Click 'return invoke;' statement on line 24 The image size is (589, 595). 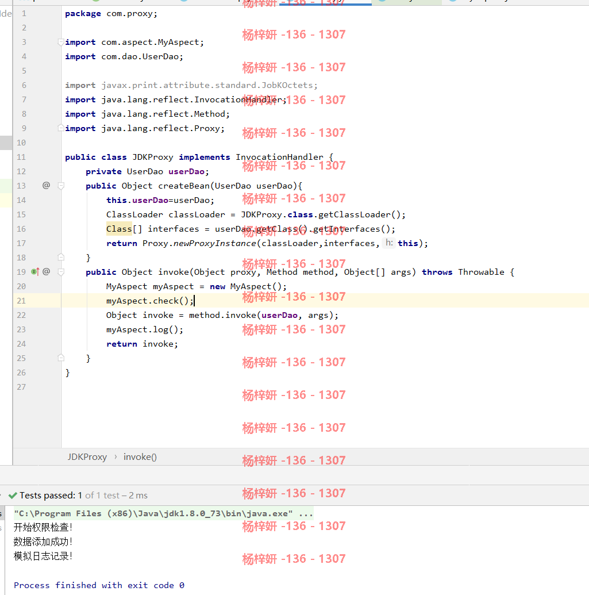[x=142, y=344]
